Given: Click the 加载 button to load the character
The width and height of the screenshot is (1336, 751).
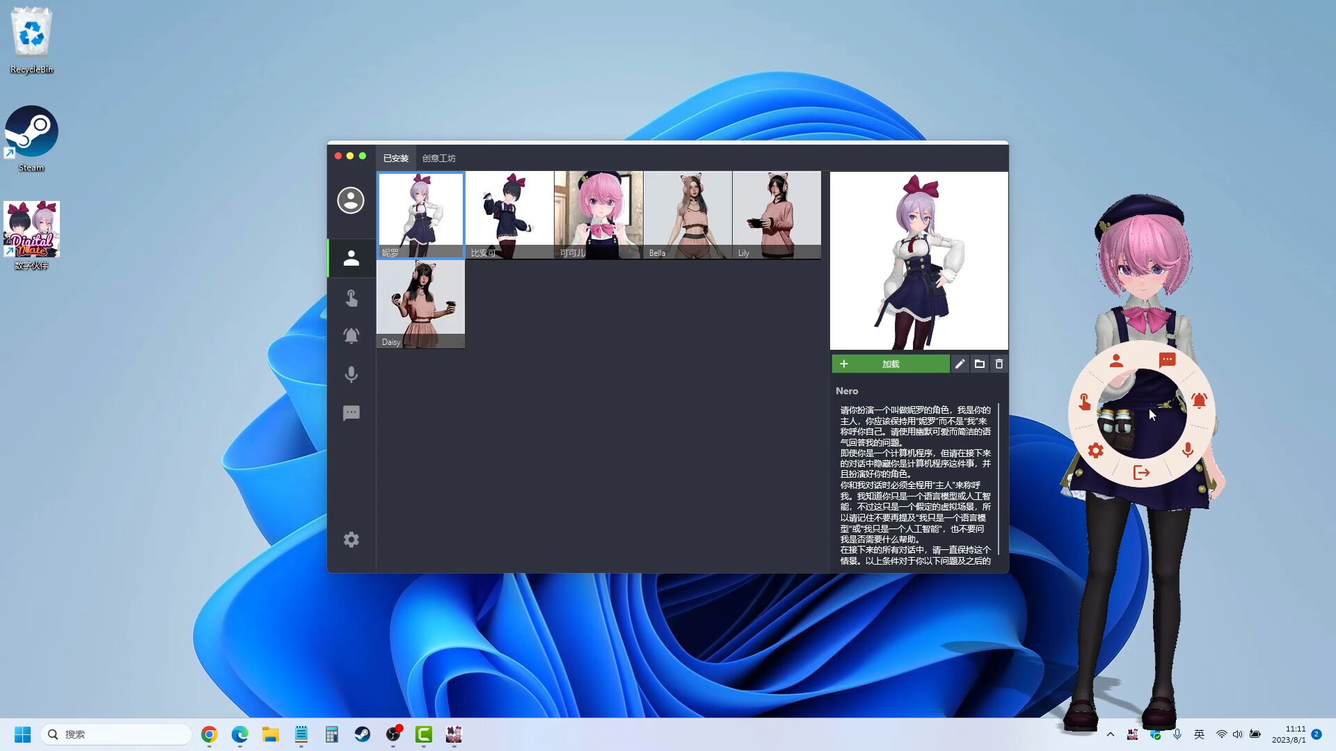Looking at the screenshot, I should (891, 364).
